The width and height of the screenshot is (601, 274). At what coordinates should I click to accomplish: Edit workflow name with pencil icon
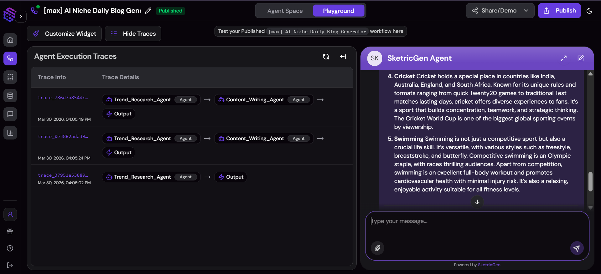[x=148, y=11]
